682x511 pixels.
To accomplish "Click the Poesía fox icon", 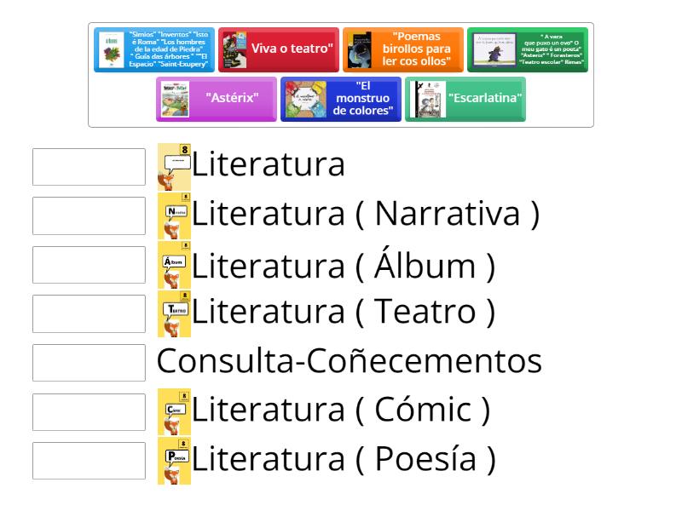I will pyautogui.click(x=175, y=461).
